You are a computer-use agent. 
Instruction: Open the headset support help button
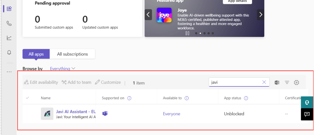point(307,102)
